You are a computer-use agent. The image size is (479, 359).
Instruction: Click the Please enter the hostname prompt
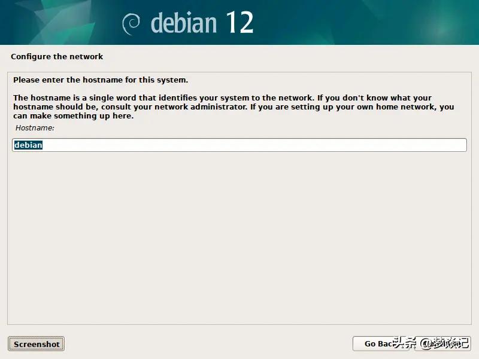[x=101, y=80]
